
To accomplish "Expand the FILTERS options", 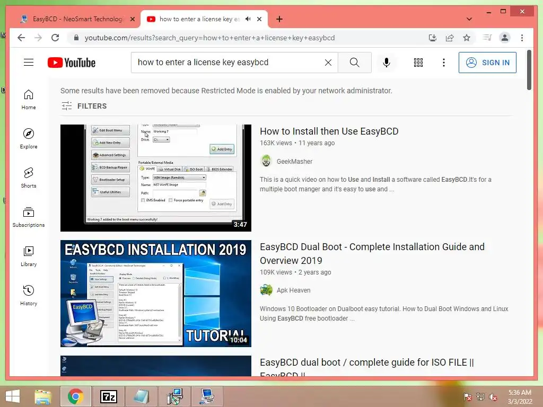I will click(84, 106).
